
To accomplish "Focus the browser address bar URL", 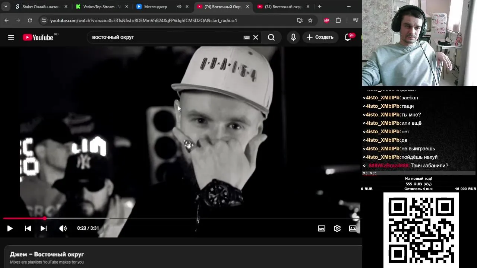I will [143, 20].
